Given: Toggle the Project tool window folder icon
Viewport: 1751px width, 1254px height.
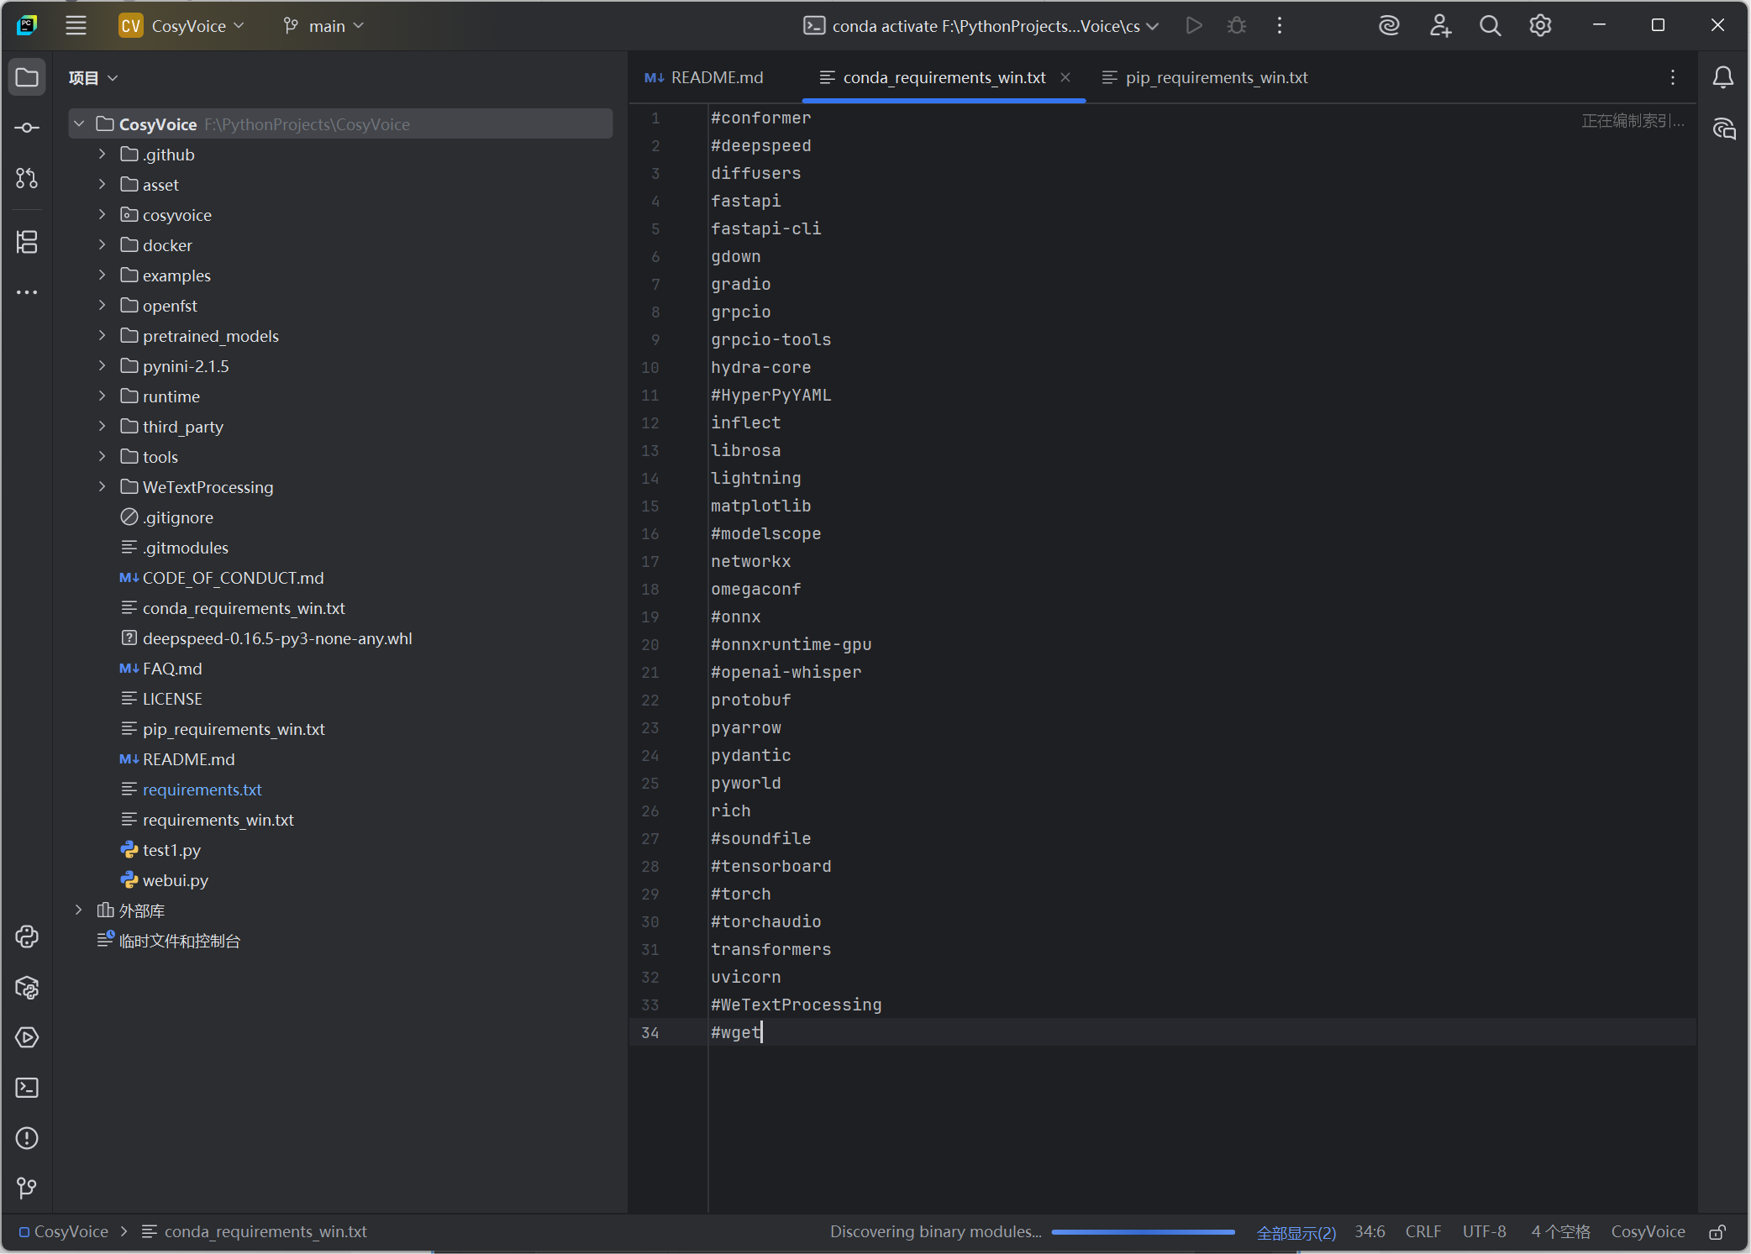Looking at the screenshot, I should pos(27,77).
